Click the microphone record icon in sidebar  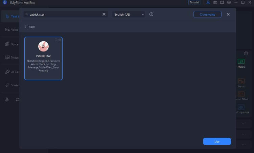coord(7,100)
